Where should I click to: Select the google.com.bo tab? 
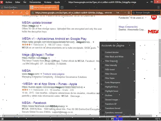click(44, 7)
